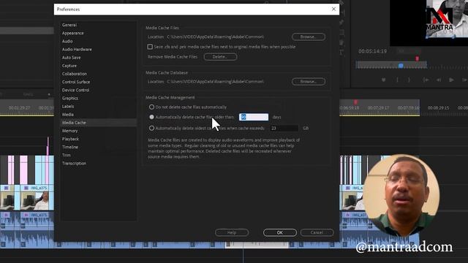Click the Help button
This screenshot has height=263, width=468.
coord(232,232)
